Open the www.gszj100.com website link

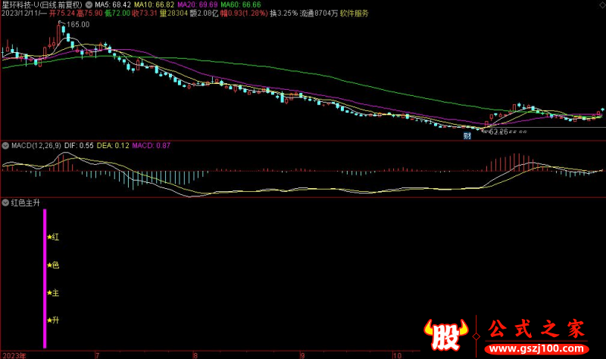click(536, 348)
